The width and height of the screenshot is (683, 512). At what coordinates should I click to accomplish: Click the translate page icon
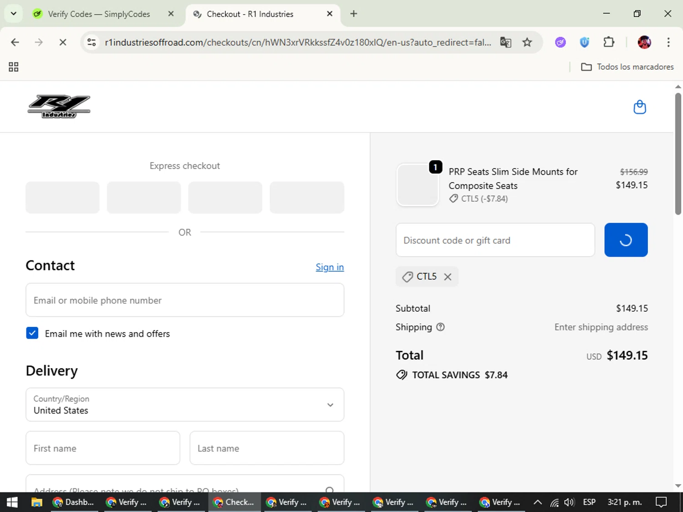coord(505,42)
